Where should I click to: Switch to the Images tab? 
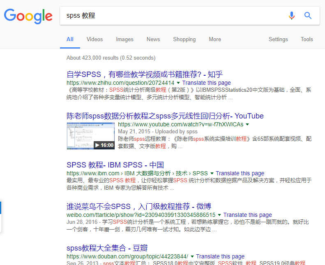point(124,39)
